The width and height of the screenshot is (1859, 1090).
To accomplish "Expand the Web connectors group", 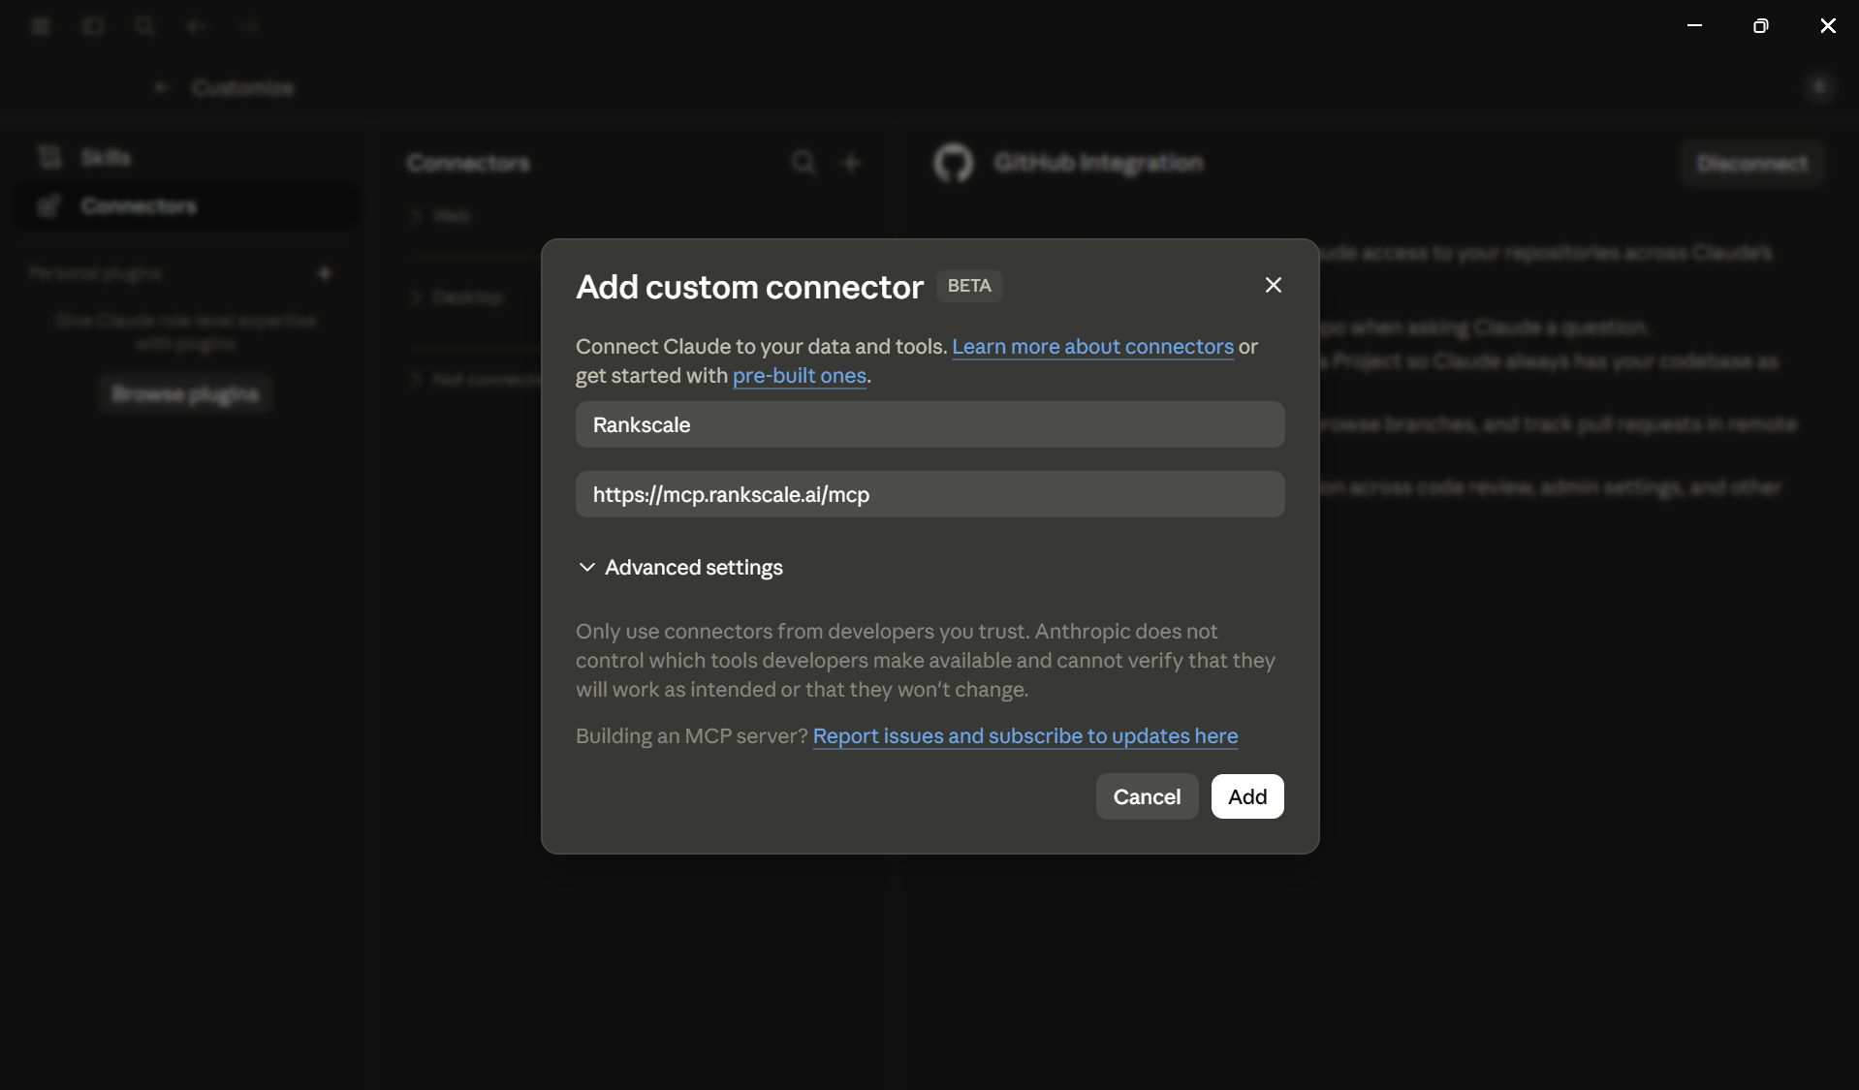I will click(x=442, y=215).
